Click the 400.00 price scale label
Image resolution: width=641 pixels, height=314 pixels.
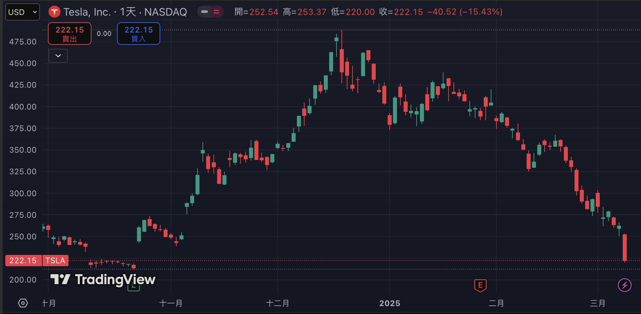(x=23, y=107)
